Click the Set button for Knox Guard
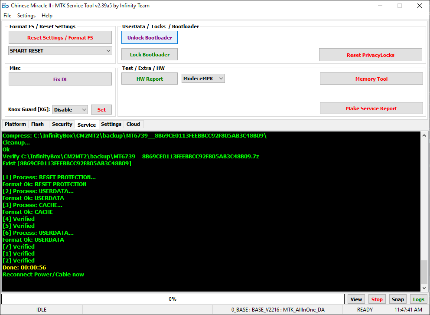This screenshot has height=315, width=430. click(101, 110)
